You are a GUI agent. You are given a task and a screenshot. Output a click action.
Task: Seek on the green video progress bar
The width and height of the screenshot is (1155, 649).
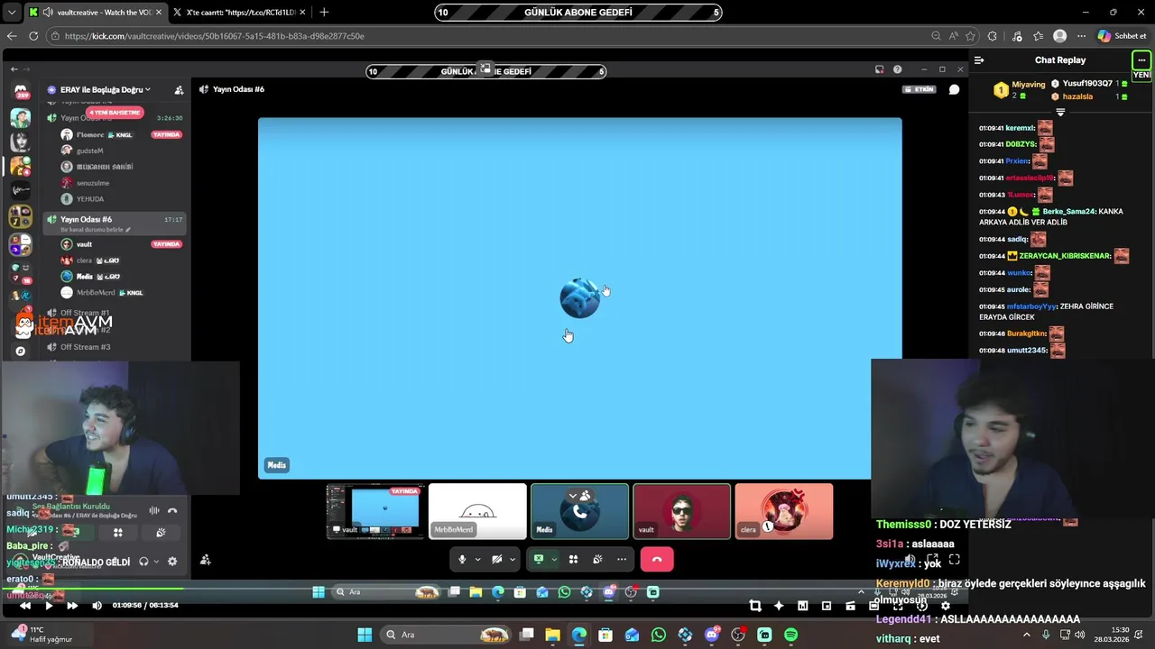click(x=91, y=590)
